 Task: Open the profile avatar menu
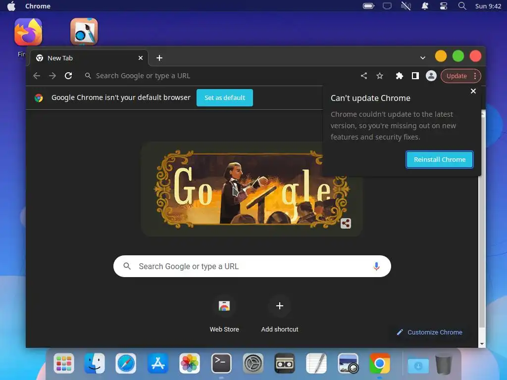click(x=431, y=76)
